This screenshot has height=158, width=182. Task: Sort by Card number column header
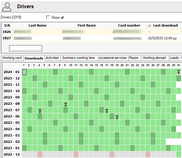pyautogui.click(x=129, y=25)
